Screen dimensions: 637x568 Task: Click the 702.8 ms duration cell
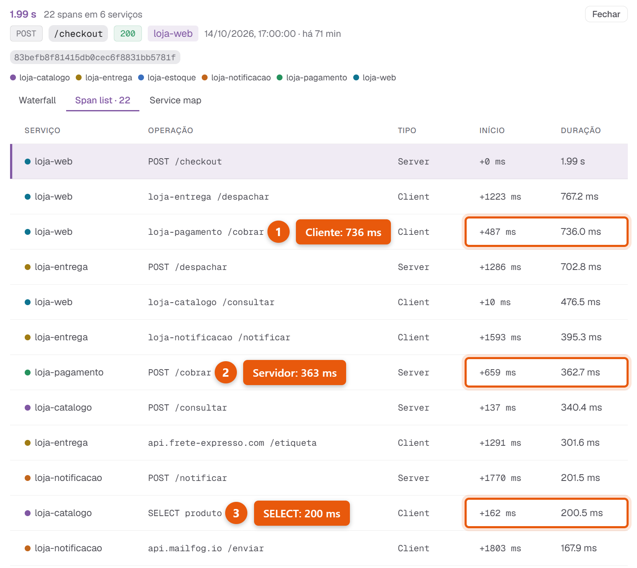[x=580, y=267]
